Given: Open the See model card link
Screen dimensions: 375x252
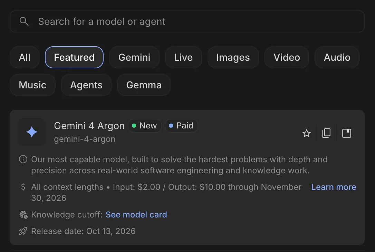Looking at the screenshot, I should click(x=136, y=215).
